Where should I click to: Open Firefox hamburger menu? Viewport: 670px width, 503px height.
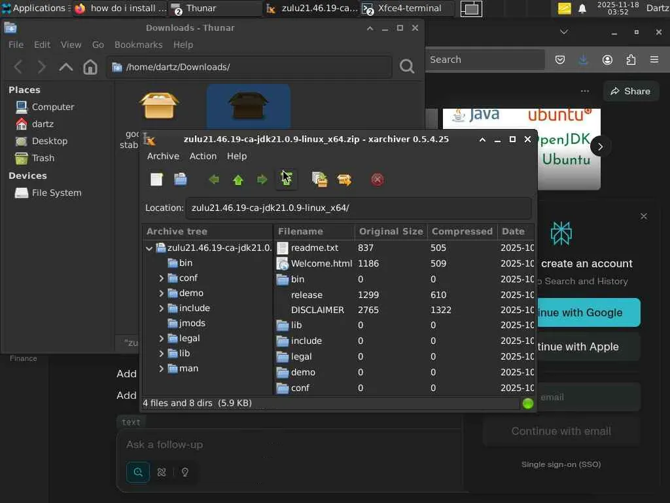coord(654,60)
